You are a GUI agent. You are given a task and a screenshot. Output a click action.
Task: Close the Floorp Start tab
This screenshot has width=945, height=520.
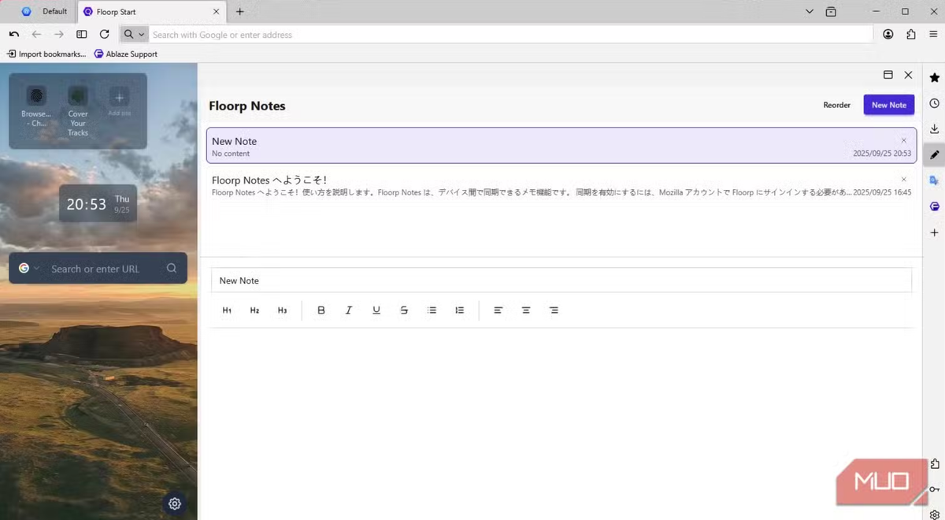217,12
